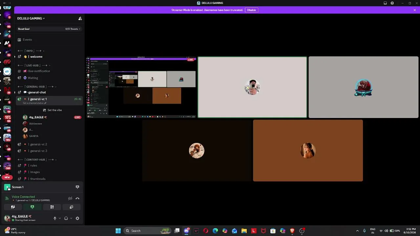
Task: Toggle noise suppression next to Voice Connected
Action: pos(70,199)
